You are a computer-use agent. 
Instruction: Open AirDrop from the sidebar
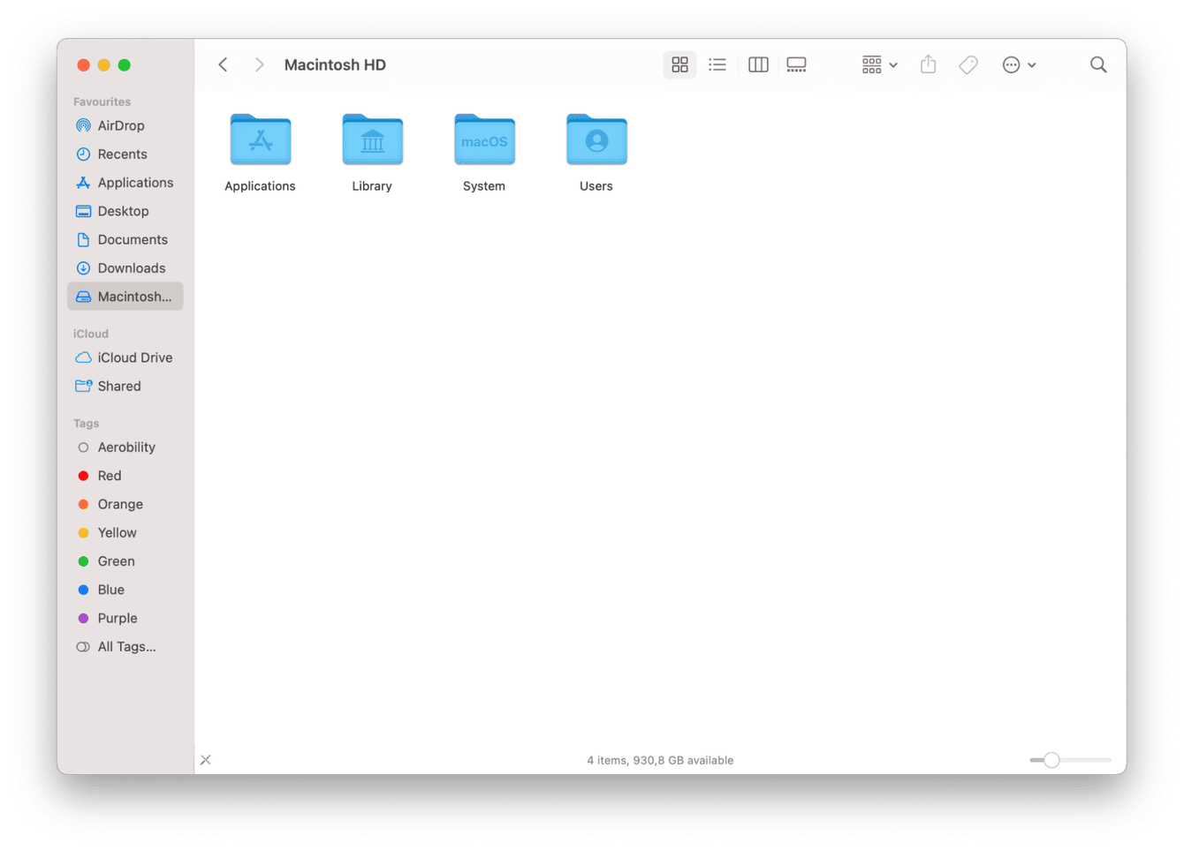[x=120, y=125]
